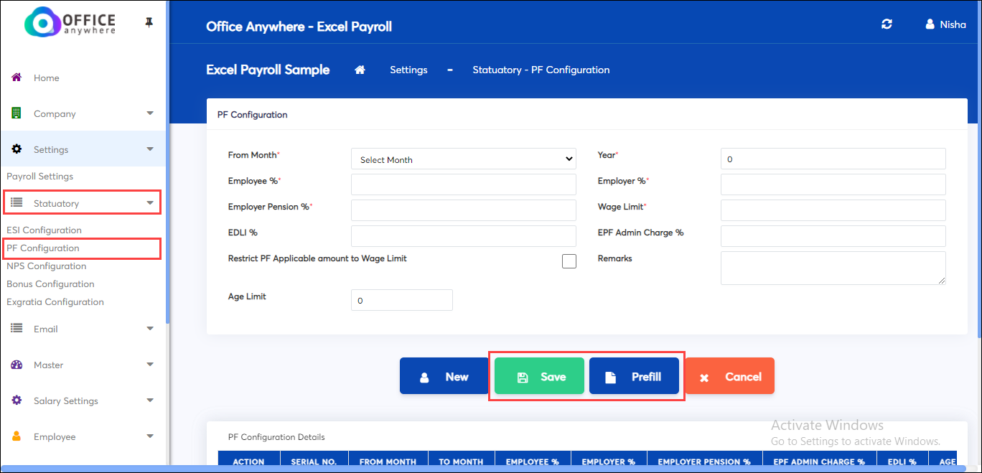Screen dimensions: 982x473
Task: Click the Employee person icon
Action: pyautogui.click(x=17, y=436)
